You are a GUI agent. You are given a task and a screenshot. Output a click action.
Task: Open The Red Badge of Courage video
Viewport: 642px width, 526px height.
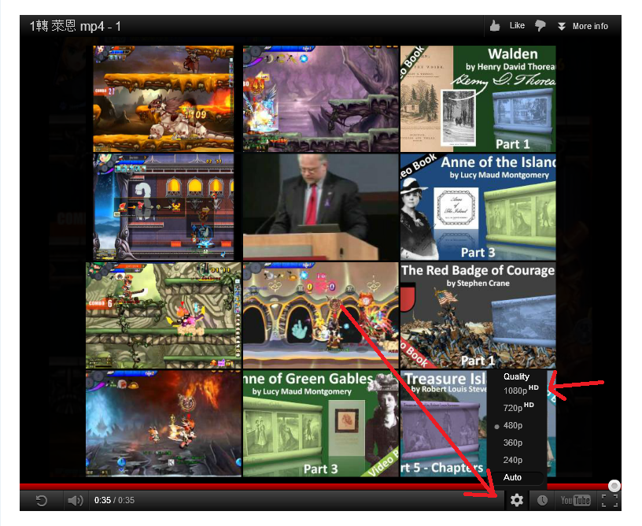pos(478,316)
